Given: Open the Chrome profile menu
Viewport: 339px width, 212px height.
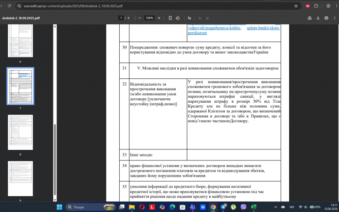Looking at the screenshot, I should pyautogui.click(x=328, y=6).
